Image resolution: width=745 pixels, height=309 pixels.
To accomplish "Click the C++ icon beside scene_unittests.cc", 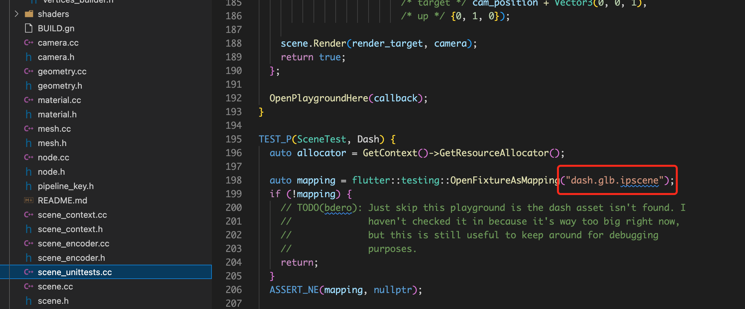I will tap(29, 272).
